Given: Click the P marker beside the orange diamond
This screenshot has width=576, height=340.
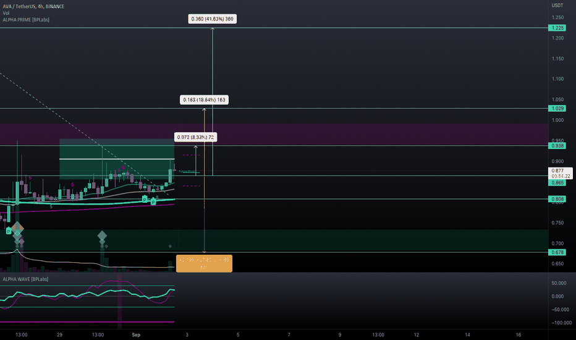Looking at the screenshot, I should (9, 231).
